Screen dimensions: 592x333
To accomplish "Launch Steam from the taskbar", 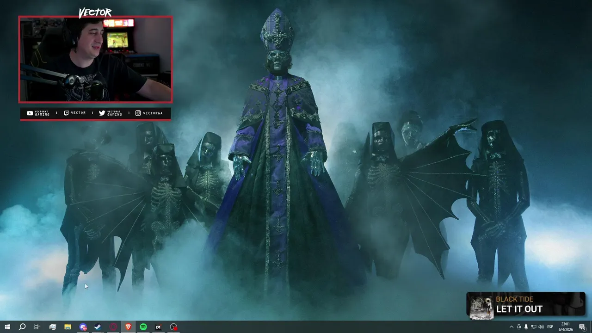I will [x=98, y=327].
